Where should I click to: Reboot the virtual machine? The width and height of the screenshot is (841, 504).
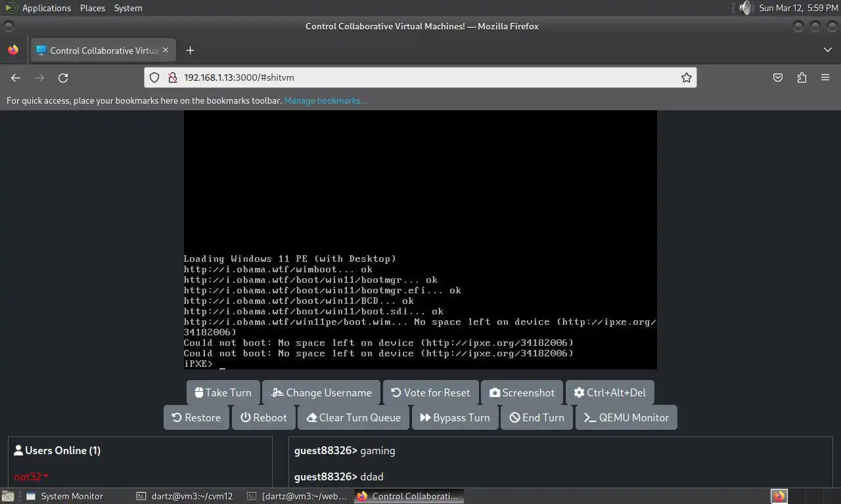pos(263,417)
